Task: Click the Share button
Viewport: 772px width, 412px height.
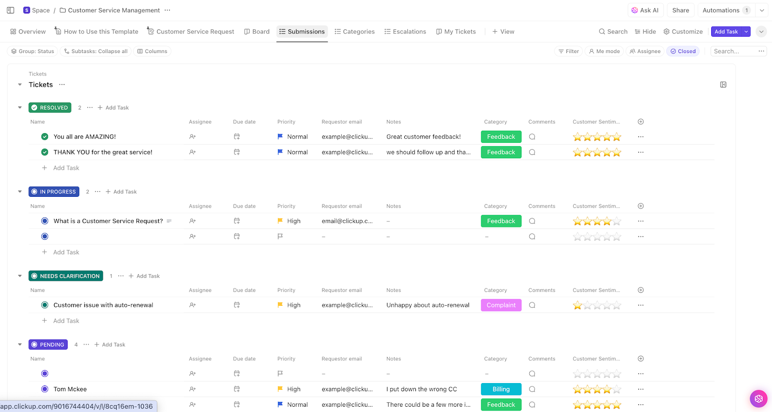Action: coord(680,10)
